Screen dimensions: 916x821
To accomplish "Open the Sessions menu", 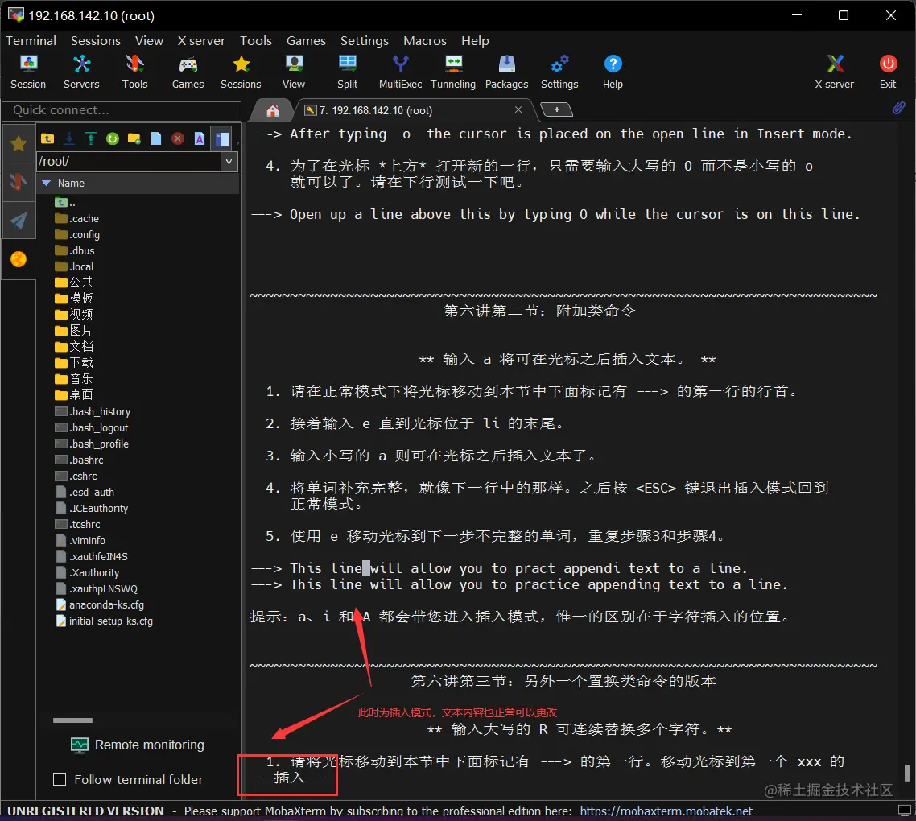I will click(96, 41).
